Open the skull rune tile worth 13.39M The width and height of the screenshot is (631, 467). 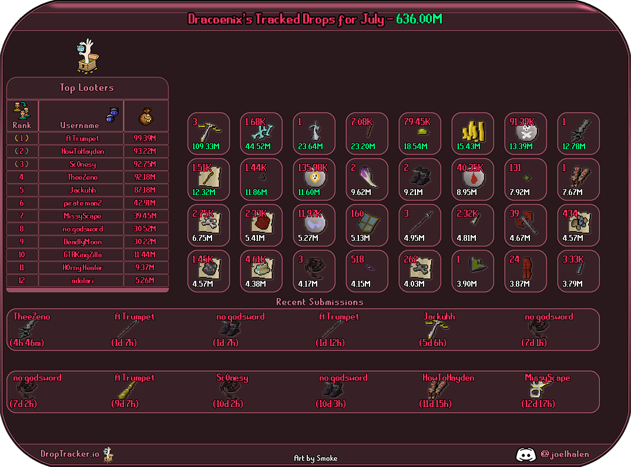click(526, 133)
